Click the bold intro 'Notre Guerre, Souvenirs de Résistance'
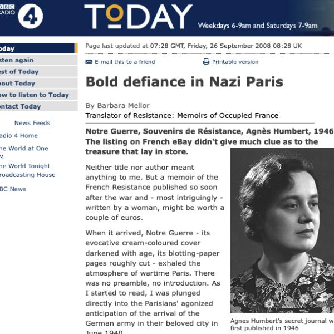334x334 pixels. click(210, 141)
